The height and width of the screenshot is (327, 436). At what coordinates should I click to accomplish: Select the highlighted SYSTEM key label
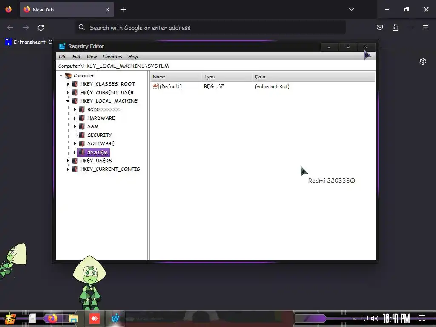click(98, 152)
